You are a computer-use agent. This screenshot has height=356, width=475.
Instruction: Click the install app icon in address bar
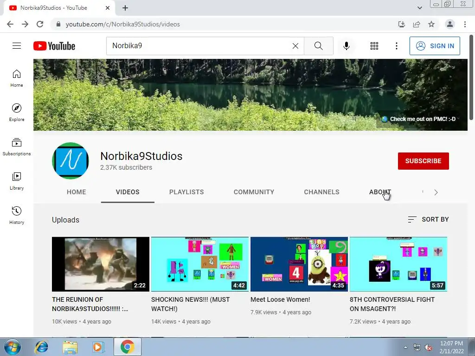402,24
